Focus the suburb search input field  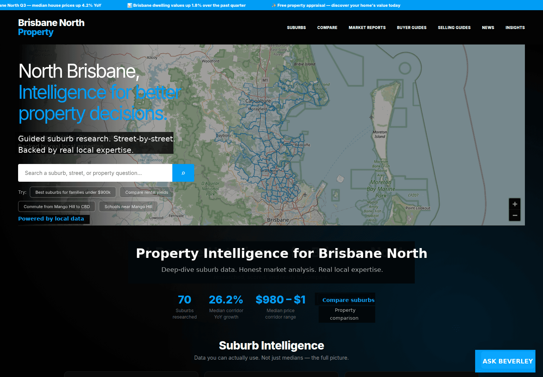tap(95, 173)
